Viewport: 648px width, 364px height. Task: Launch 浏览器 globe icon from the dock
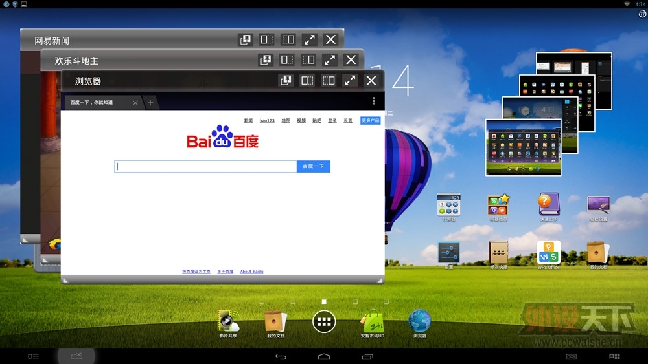click(419, 324)
